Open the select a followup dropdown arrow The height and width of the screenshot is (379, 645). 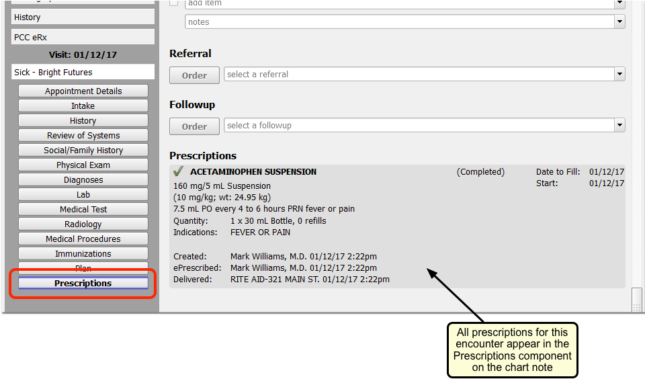(619, 126)
